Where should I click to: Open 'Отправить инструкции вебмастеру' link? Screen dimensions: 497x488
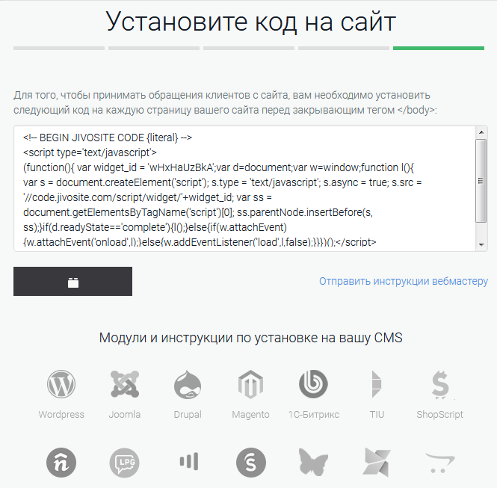pos(404,282)
